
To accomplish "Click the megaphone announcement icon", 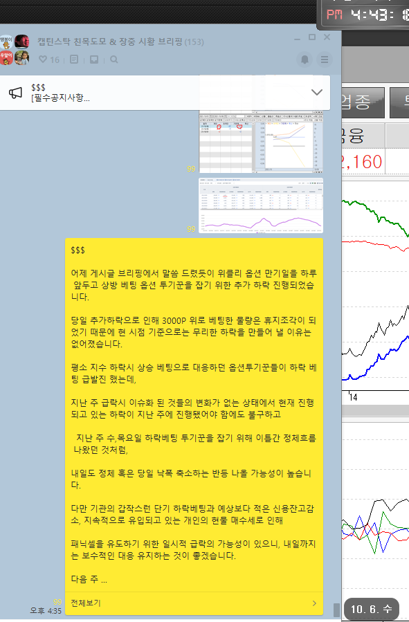I will pos(15,93).
